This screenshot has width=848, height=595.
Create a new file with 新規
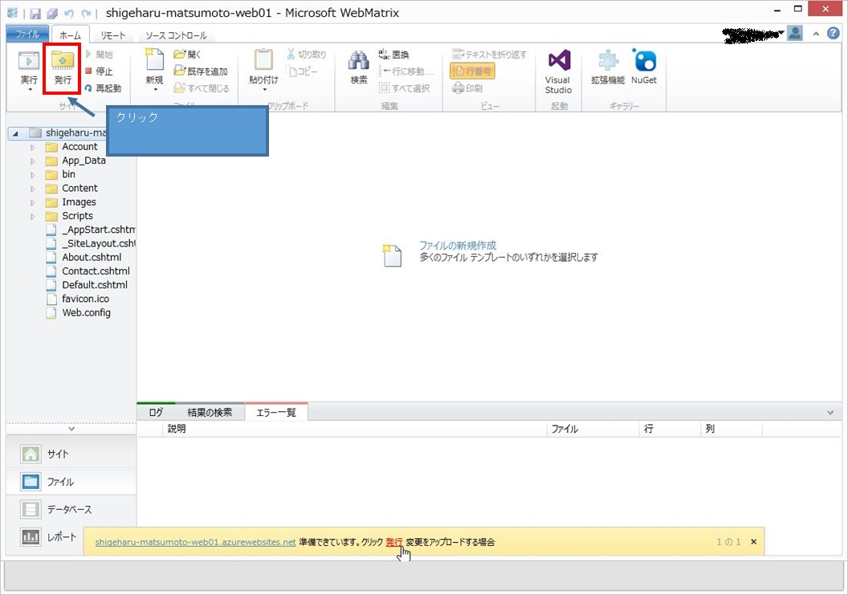coord(155,68)
